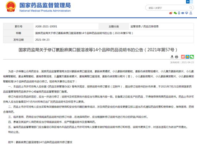Image resolution: width=197 pixels, height=144 pixels.
Task: Click paragraph starting 三、临床医师、药师
Action: click(x=78, y=117)
